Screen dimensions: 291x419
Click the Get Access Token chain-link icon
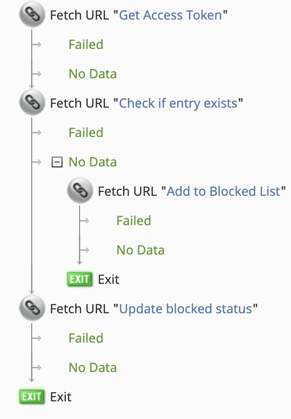pos(32,15)
